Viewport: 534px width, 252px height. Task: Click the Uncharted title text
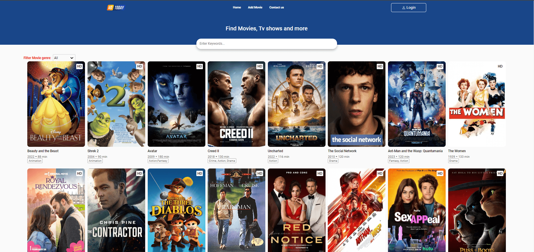click(x=275, y=151)
